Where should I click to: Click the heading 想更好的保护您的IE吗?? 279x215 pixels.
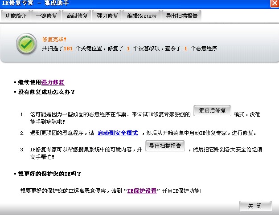click(x=49, y=174)
